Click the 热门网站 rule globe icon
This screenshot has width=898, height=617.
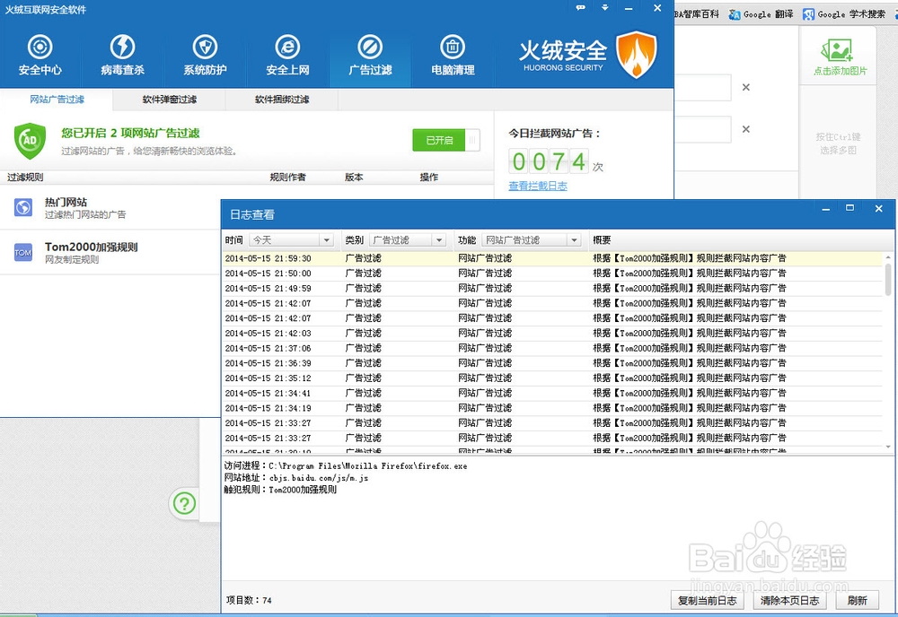click(23, 207)
